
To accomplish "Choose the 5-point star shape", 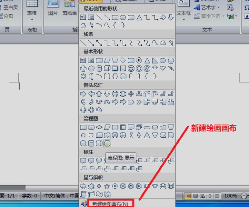I will click(107, 186).
